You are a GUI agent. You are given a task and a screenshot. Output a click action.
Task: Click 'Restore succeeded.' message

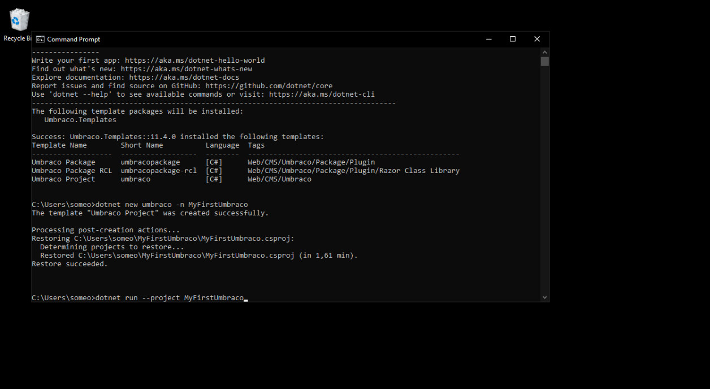tap(70, 264)
